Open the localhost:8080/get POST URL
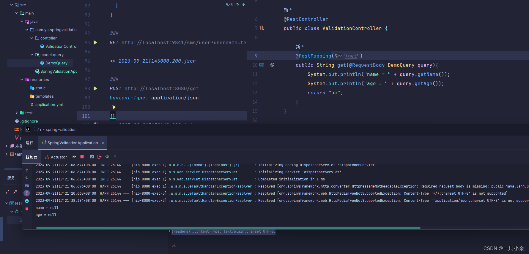Image resolution: width=529 pixels, height=254 pixels. coord(162,88)
